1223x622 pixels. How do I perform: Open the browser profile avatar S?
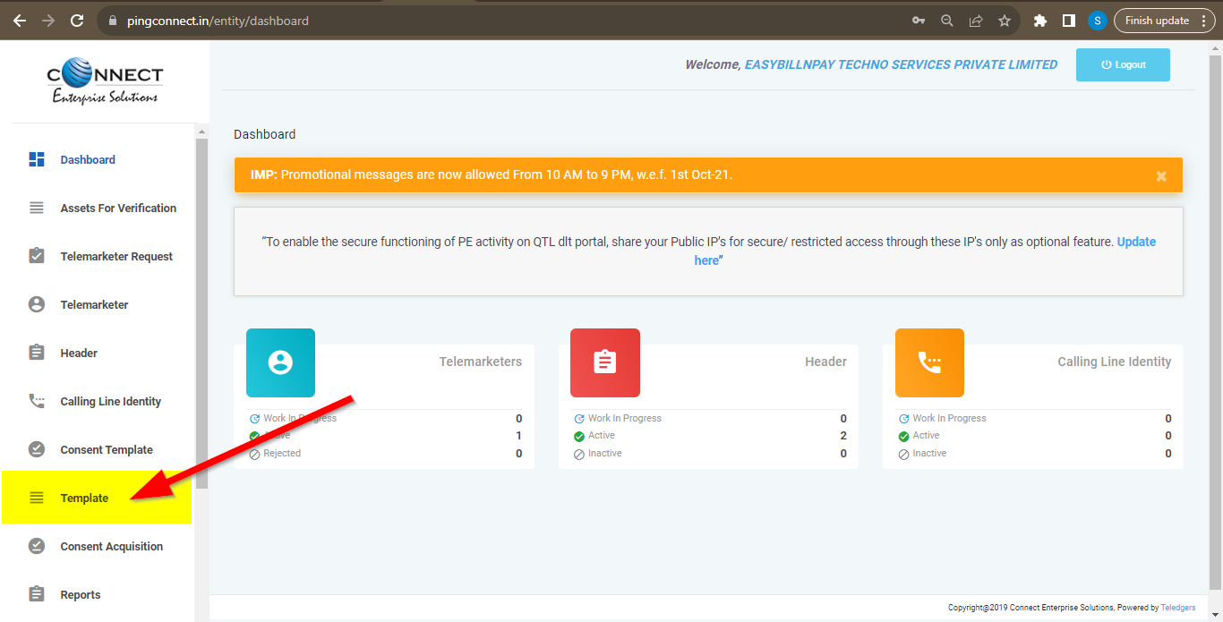coord(1098,21)
